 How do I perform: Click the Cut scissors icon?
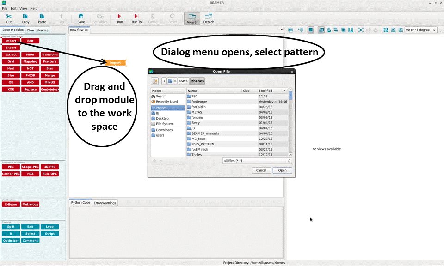pos(9,17)
